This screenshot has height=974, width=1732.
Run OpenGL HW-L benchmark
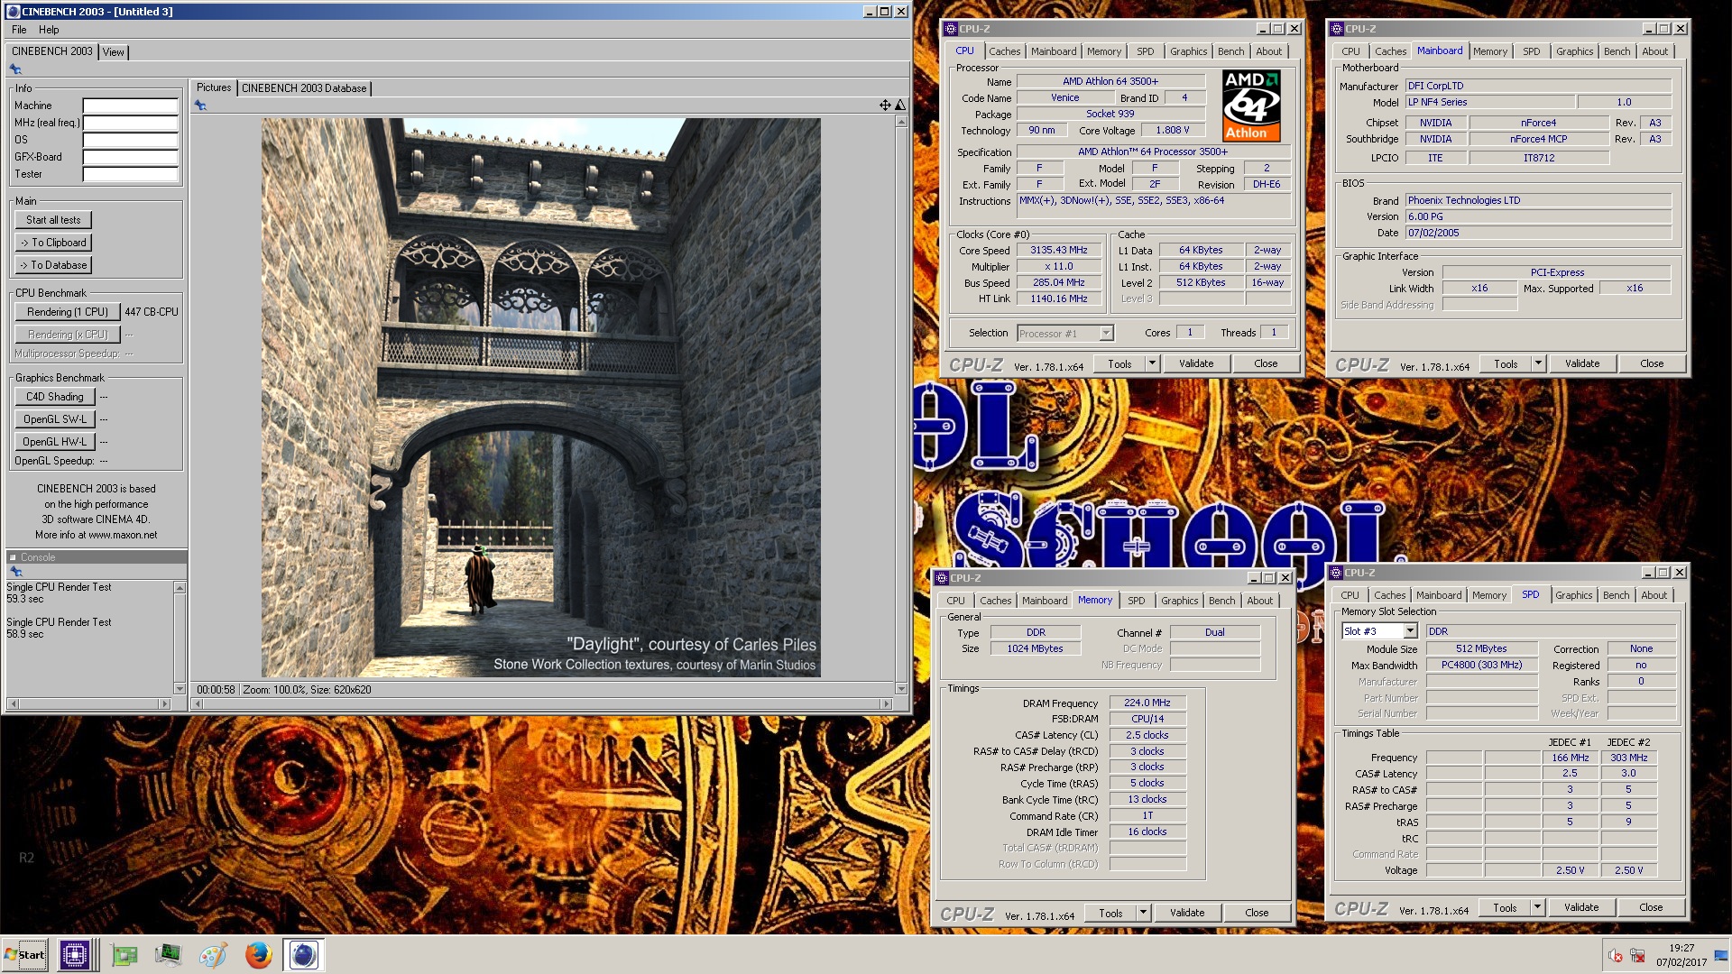click(x=54, y=442)
